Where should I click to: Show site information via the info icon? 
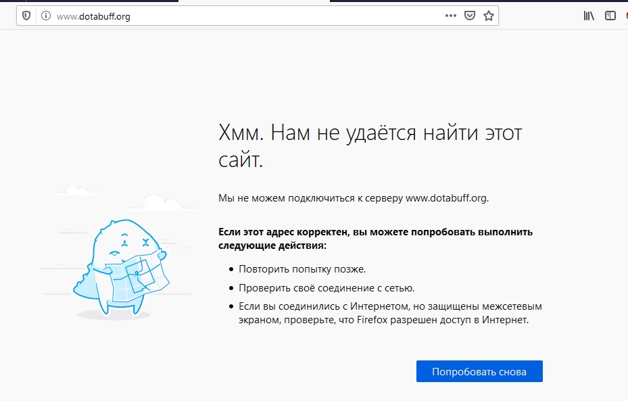(x=46, y=16)
